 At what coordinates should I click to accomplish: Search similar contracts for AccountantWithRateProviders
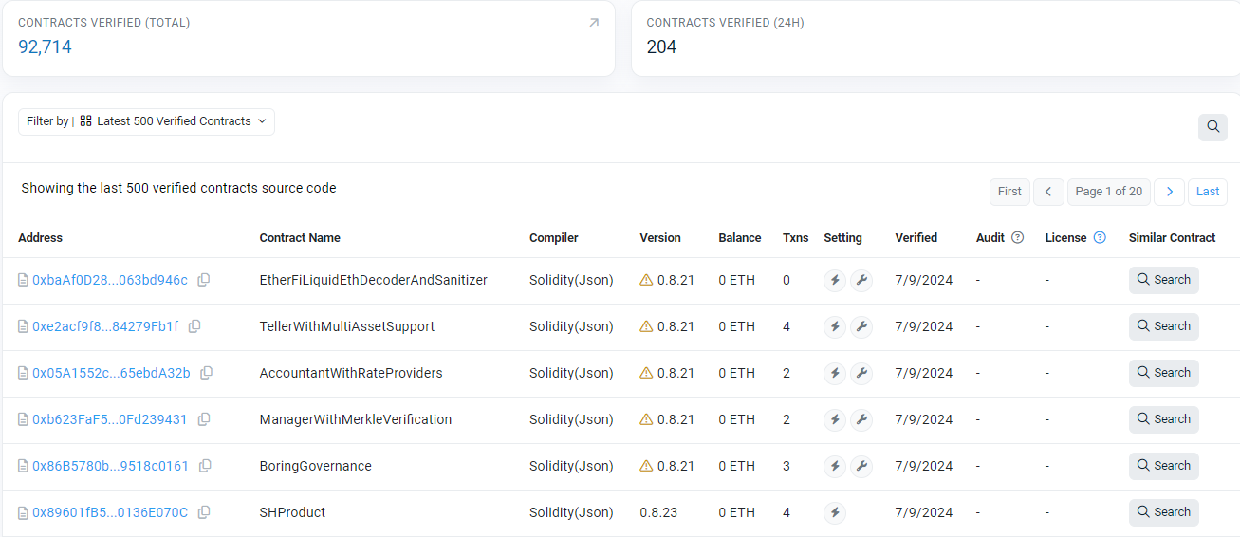coord(1164,373)
